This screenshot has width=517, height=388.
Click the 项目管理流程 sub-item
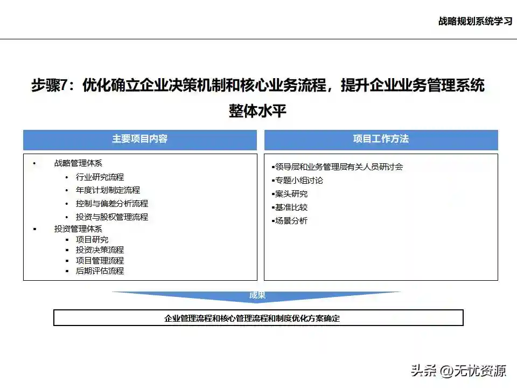(100, 260)
